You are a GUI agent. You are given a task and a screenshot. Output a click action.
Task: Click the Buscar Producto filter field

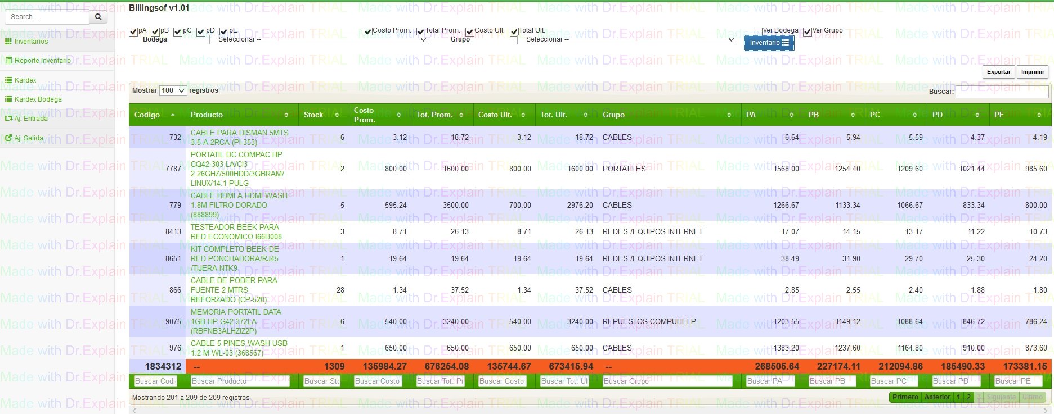pos(240,381)
